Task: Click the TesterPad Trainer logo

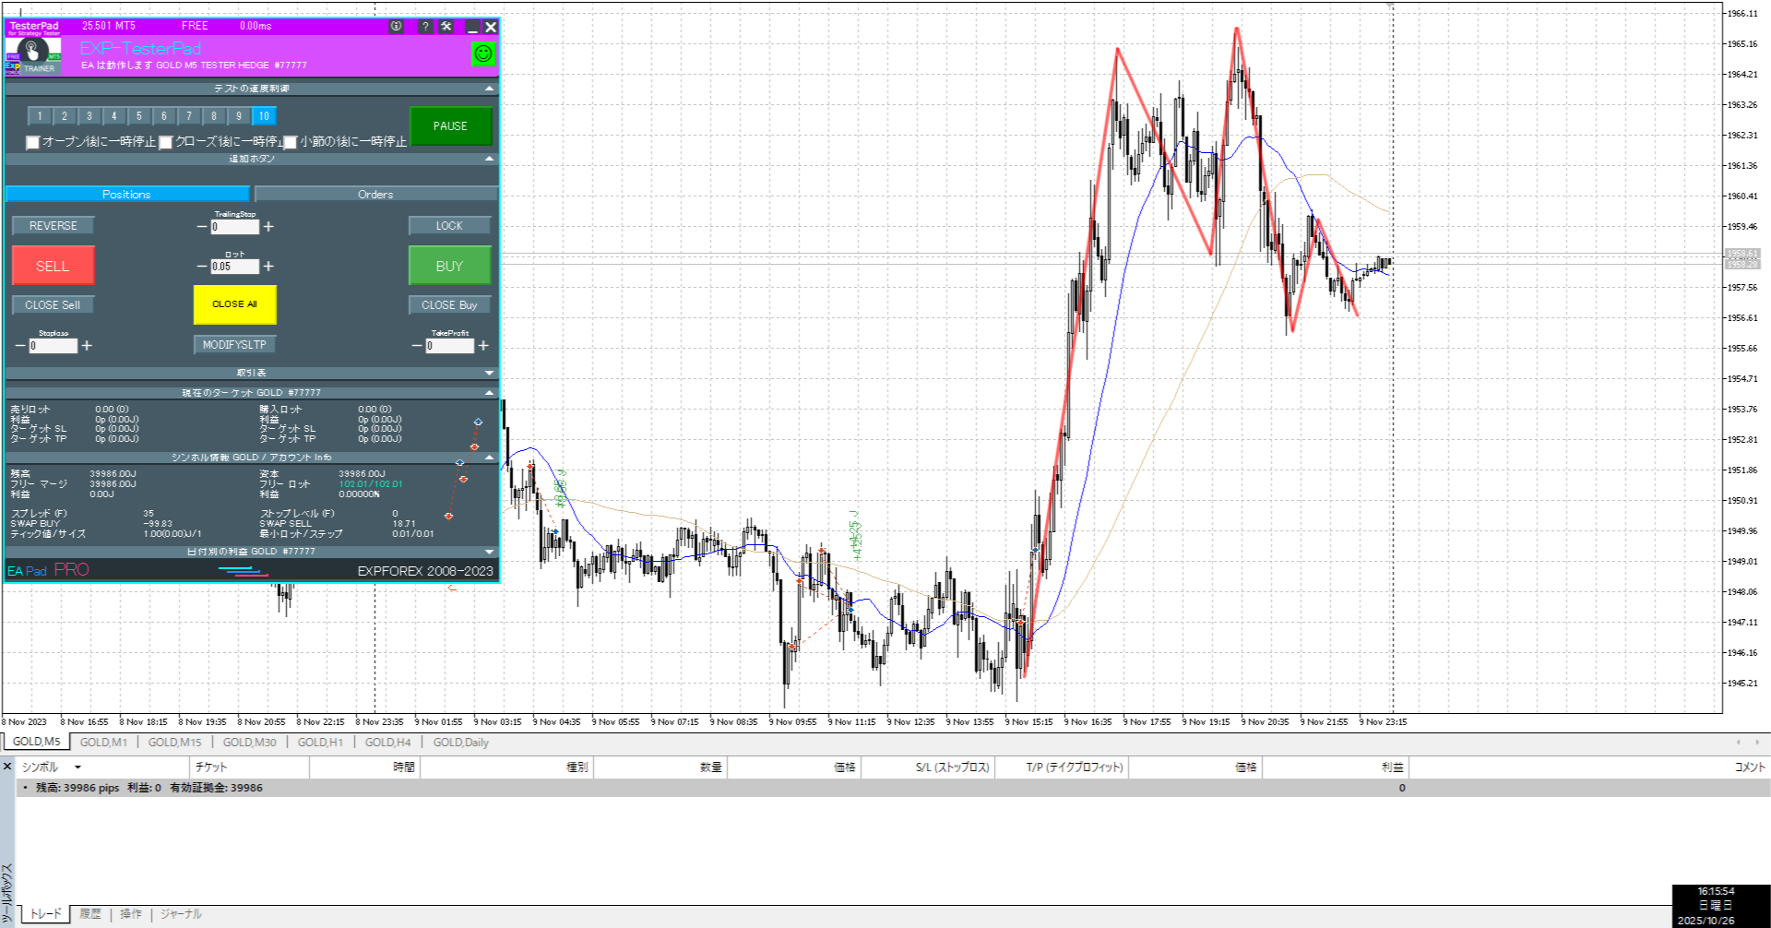Action: coord(33,54)
